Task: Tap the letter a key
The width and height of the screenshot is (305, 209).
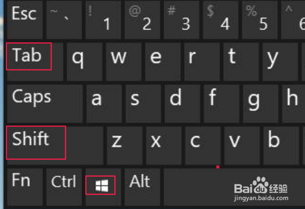Action: 104,104
